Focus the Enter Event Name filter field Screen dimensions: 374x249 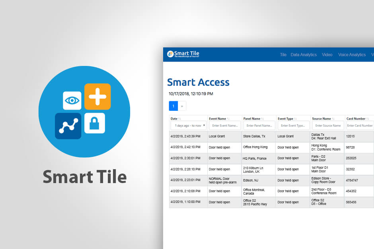pyautogui.click(x=225, y=125)
